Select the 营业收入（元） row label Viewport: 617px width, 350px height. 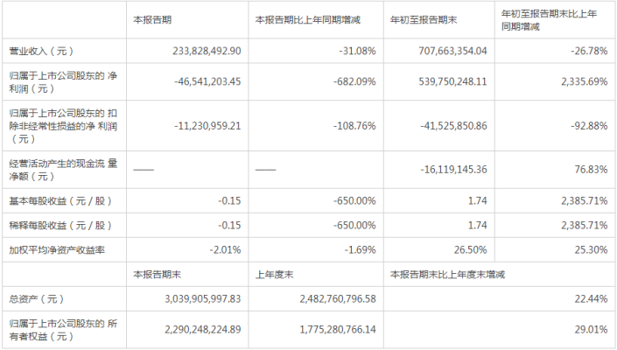tap(39, 52)
